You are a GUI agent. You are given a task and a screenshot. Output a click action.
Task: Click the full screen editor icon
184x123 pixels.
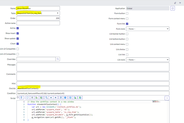61,98
